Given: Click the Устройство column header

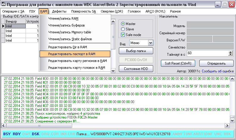Looking at the screenshot, I should point(32,21).
